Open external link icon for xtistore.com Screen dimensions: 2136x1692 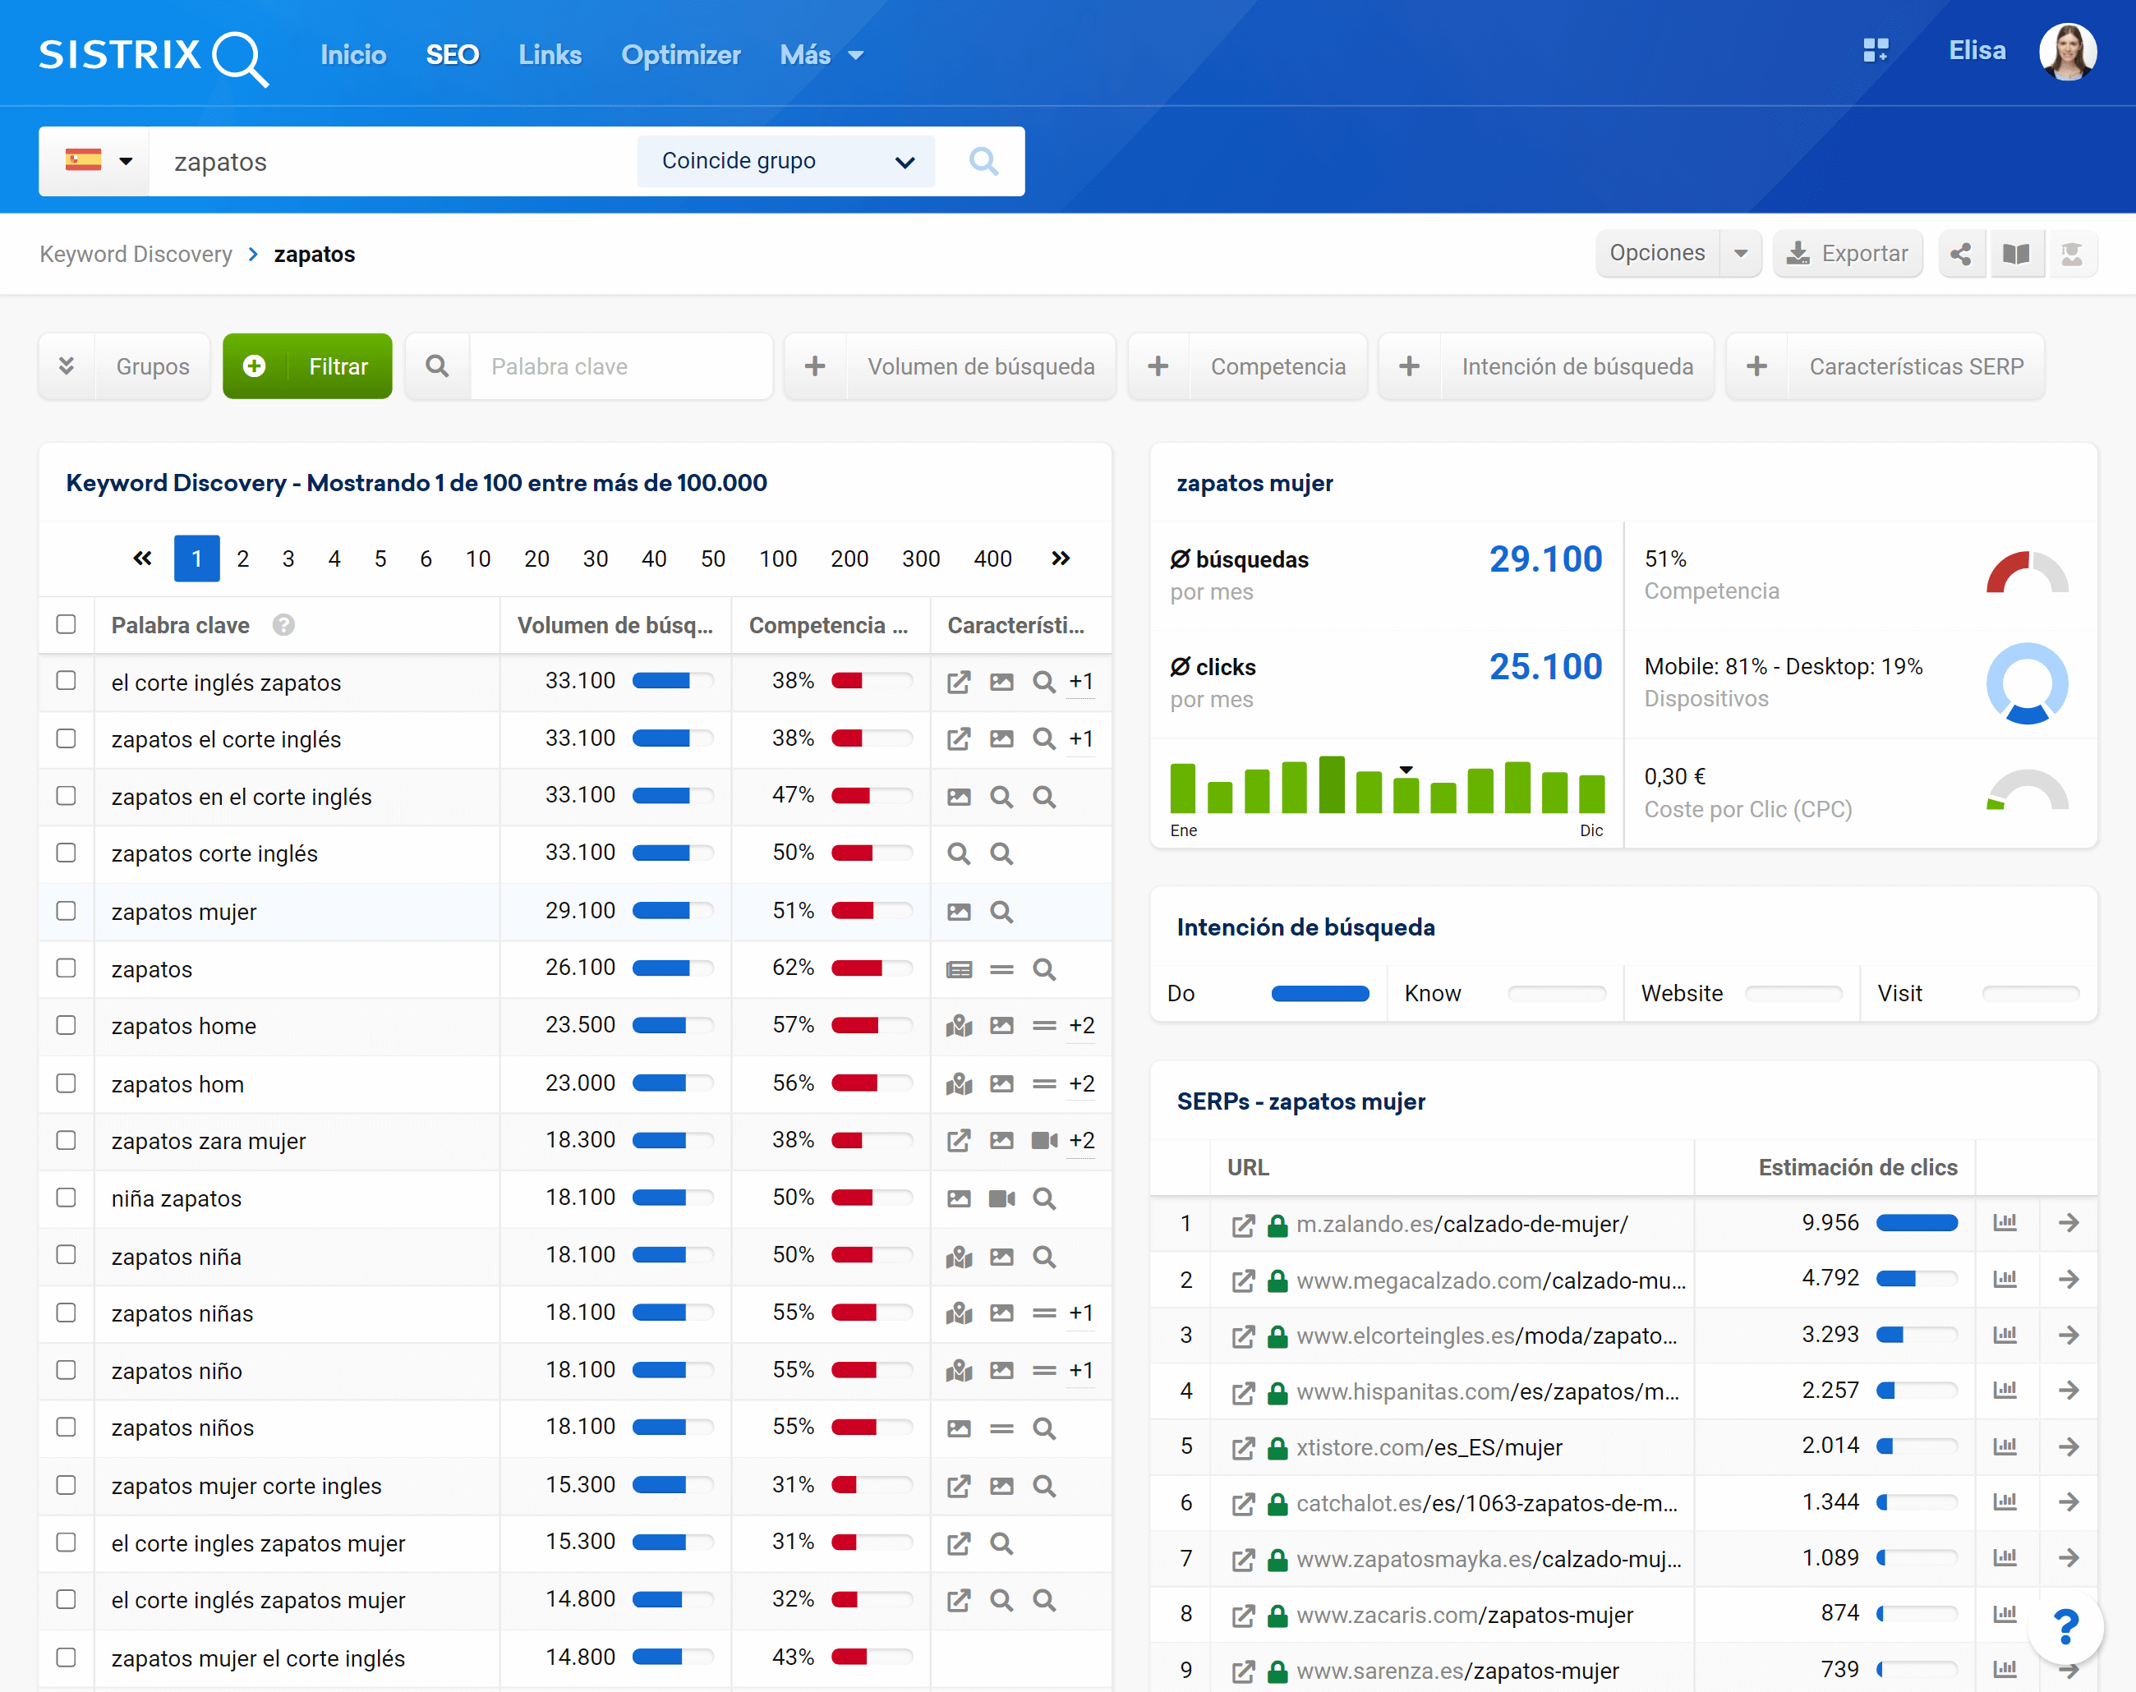click(x=1242, y=1447)
